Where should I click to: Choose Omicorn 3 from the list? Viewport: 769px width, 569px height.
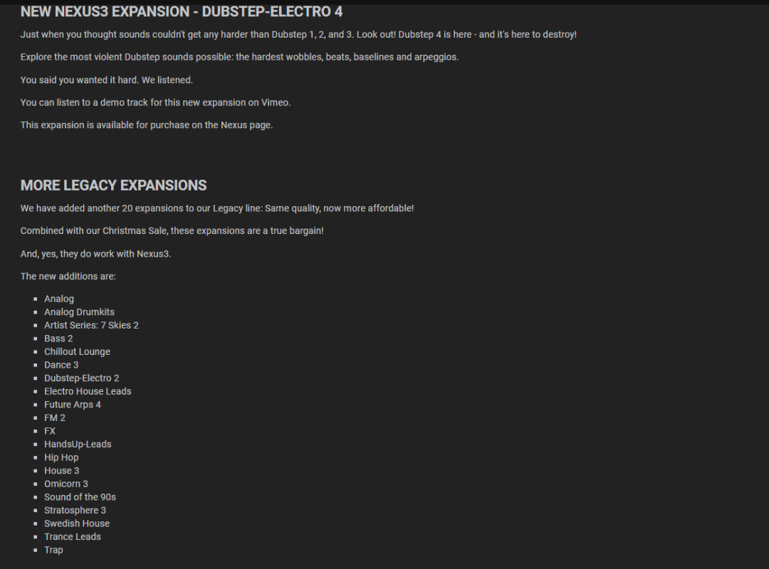(x=66, y=484)
